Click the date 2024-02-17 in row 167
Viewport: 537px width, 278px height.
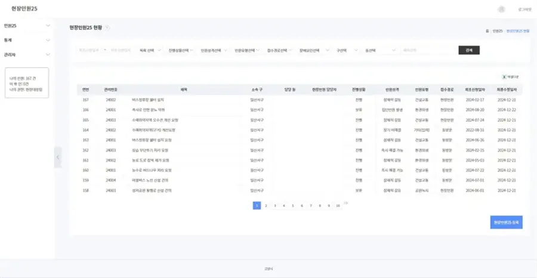pyautogui.click(x=475, y=100)
